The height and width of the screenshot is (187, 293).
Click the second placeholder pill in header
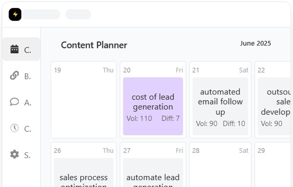point(78,14)
